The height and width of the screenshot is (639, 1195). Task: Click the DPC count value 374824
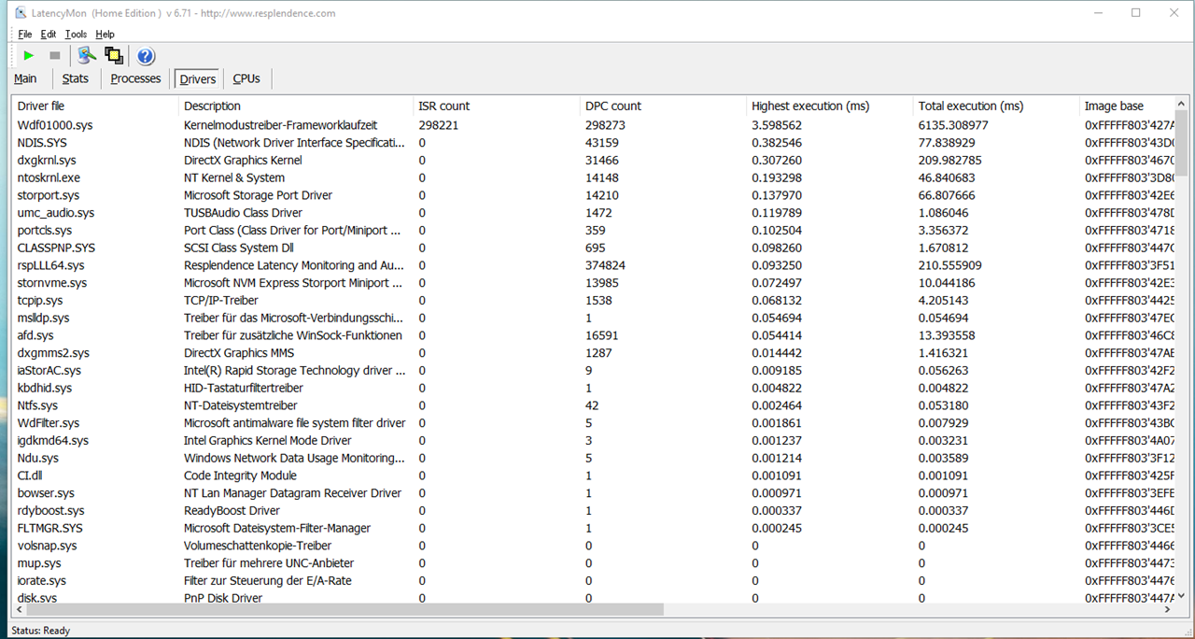pos(605,265)
